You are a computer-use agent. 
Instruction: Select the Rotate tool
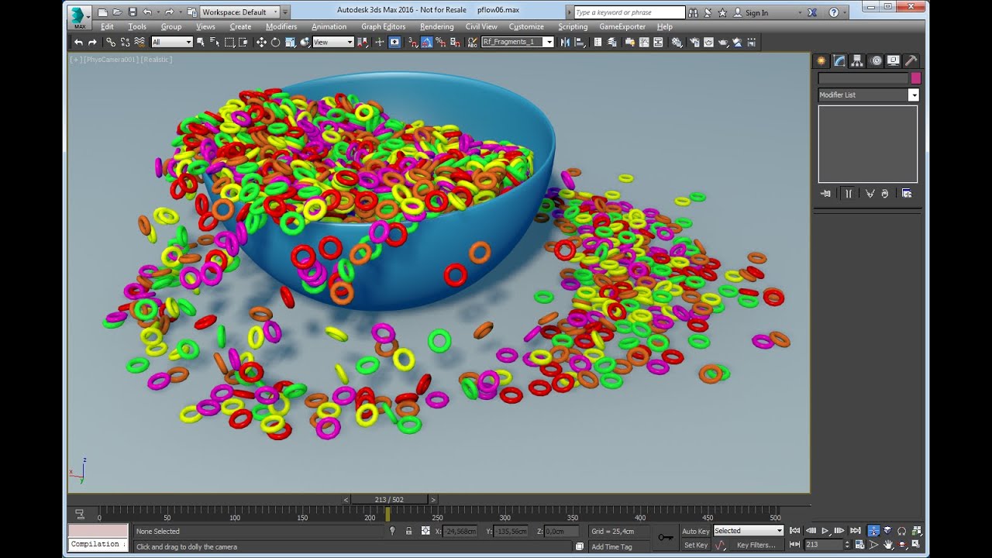[x=275, y=42]
